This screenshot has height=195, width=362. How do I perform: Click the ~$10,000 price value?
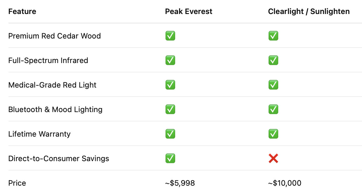coord(285,183)
